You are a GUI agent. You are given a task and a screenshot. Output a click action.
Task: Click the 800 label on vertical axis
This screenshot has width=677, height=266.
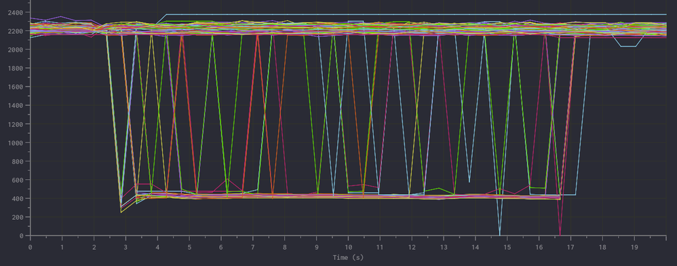(17, 161)
